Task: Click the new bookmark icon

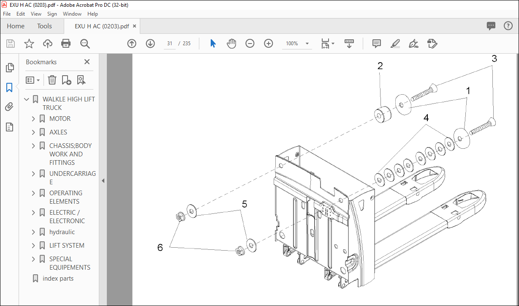Action: (x=66, y=80)
